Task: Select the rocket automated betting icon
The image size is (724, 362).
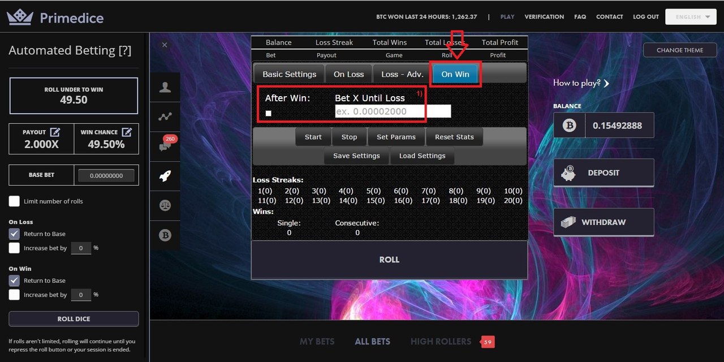Action: tap(165, 176)
